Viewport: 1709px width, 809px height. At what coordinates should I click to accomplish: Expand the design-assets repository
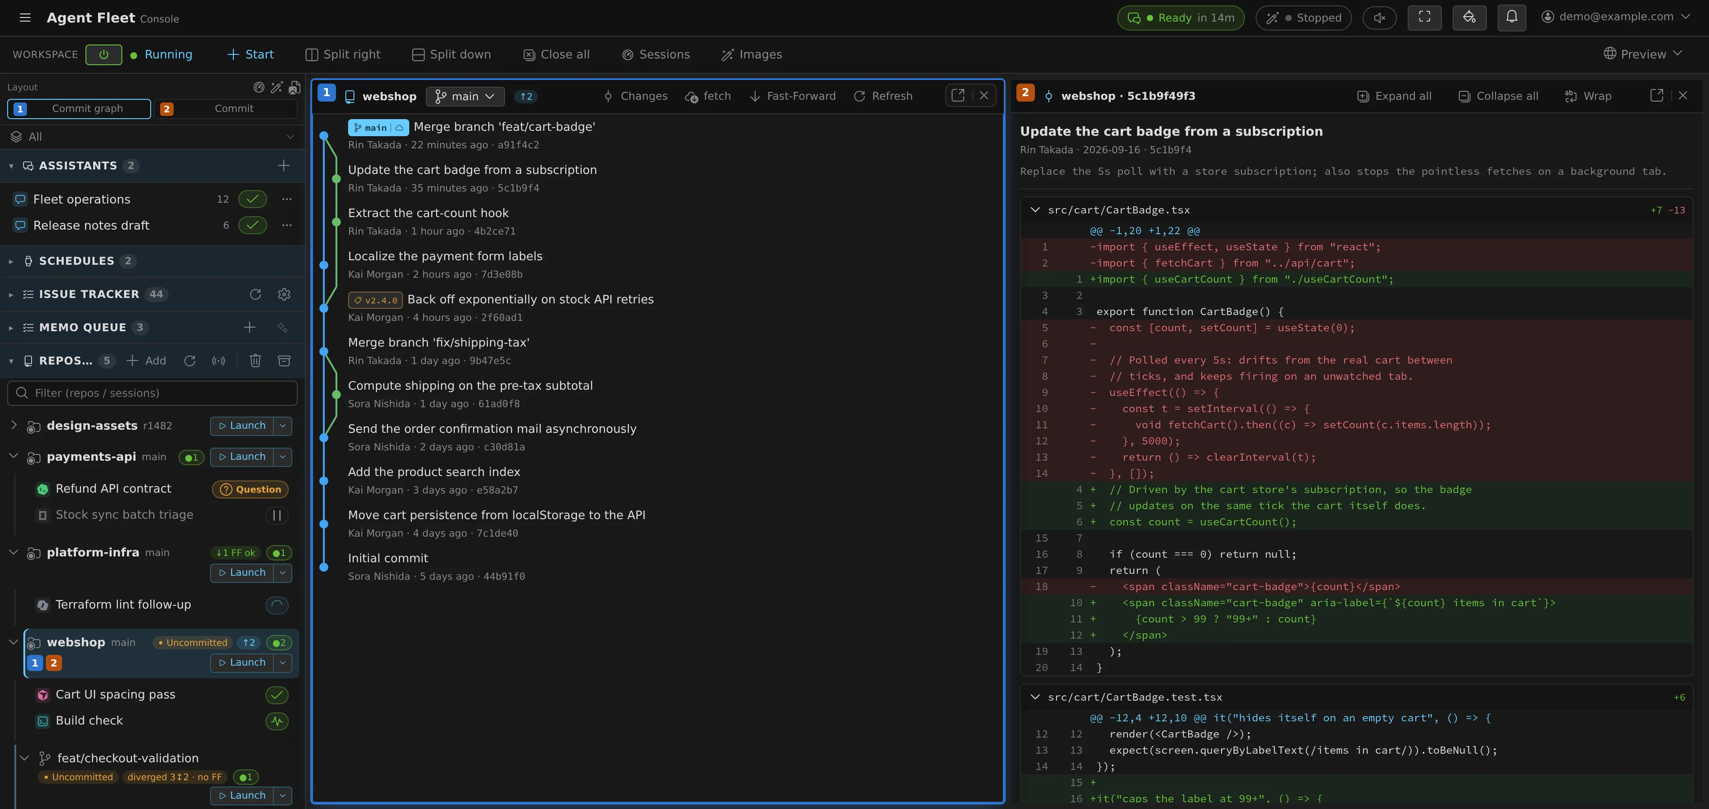(13, 425)
